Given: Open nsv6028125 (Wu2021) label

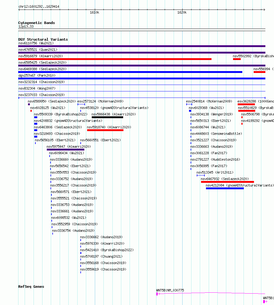Looking at the screenshot, I should point(48,108).
